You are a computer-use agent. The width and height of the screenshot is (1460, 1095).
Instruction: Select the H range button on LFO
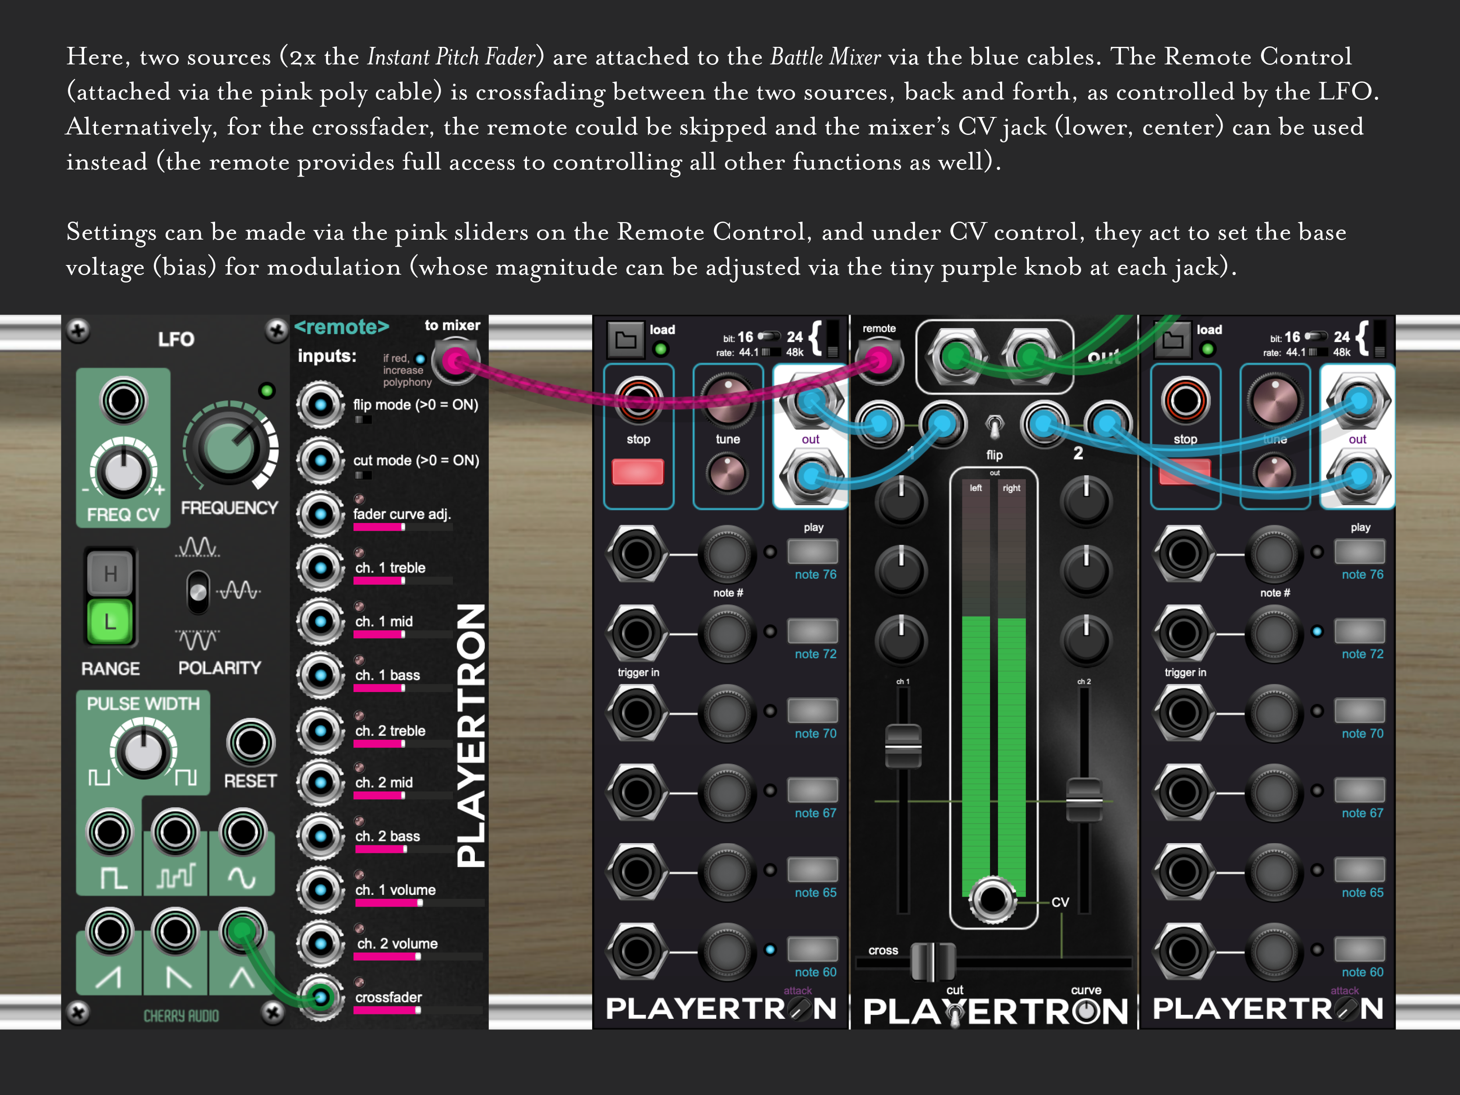(110, 574)
